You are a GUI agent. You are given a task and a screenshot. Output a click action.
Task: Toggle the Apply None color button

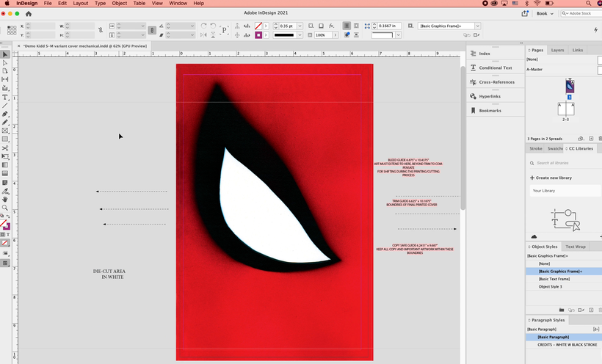[x=5, y=243]
